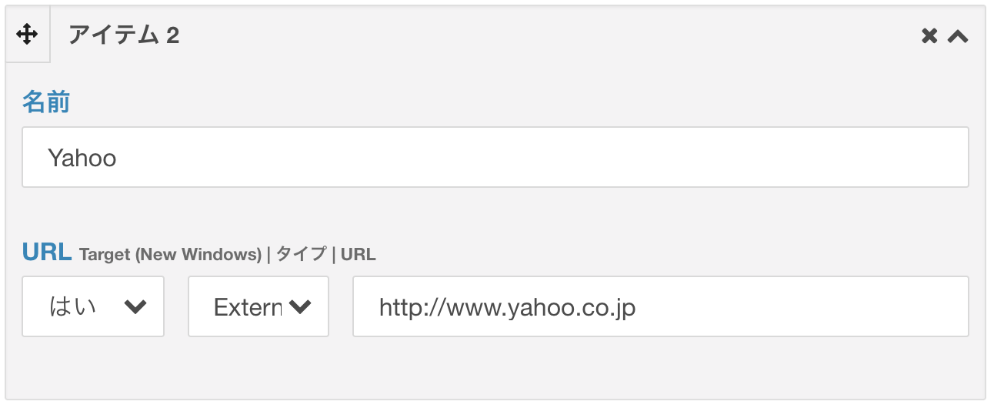Click the タイプ text in the URL description
Screen dimensions: 994x408
point(302,255)
